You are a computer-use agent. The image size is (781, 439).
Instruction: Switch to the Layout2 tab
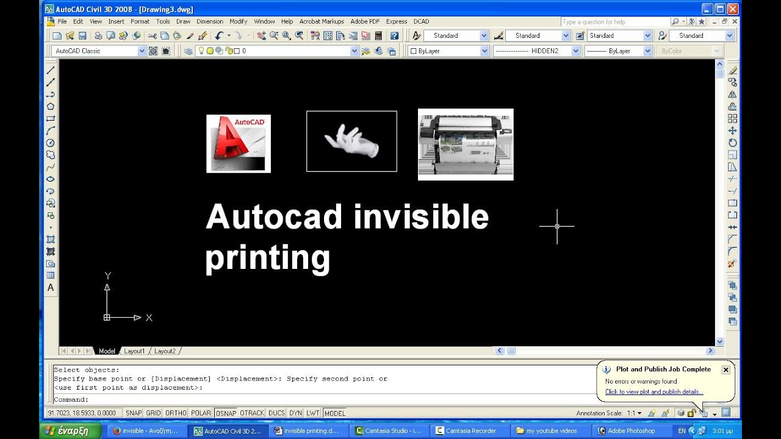coord(165,351)
